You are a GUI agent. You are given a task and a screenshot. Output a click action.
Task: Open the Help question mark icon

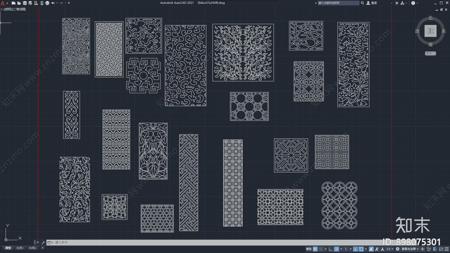413,3
